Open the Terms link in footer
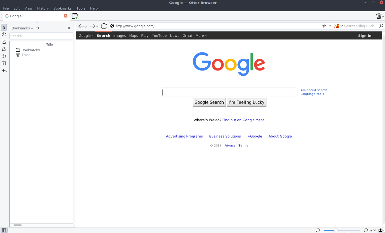This screenshot has height=233, width=385. point(243,146)
